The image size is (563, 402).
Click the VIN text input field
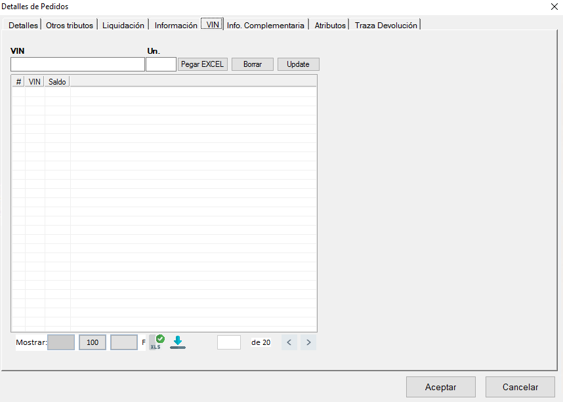point(77,64)
